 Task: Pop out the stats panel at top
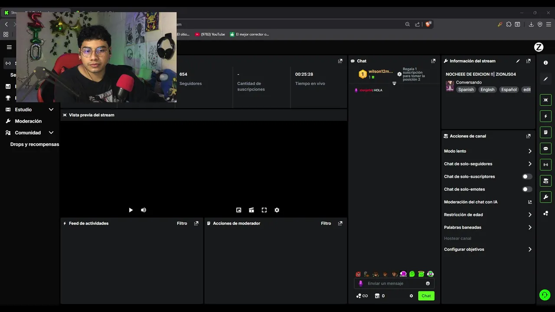click(x=340, y=61)
